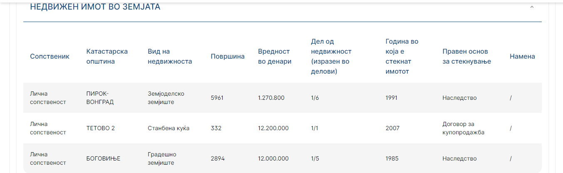Select the Вредност во денари column header
The image size is (563, 173).
pyautogui.click(x=275, y=57)
